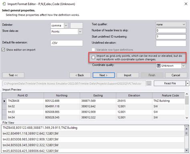Click the Unknown coordinate quality question-mark icon
Image resolution: width=190 pixels, height=154 pixels.
point(158,66)
